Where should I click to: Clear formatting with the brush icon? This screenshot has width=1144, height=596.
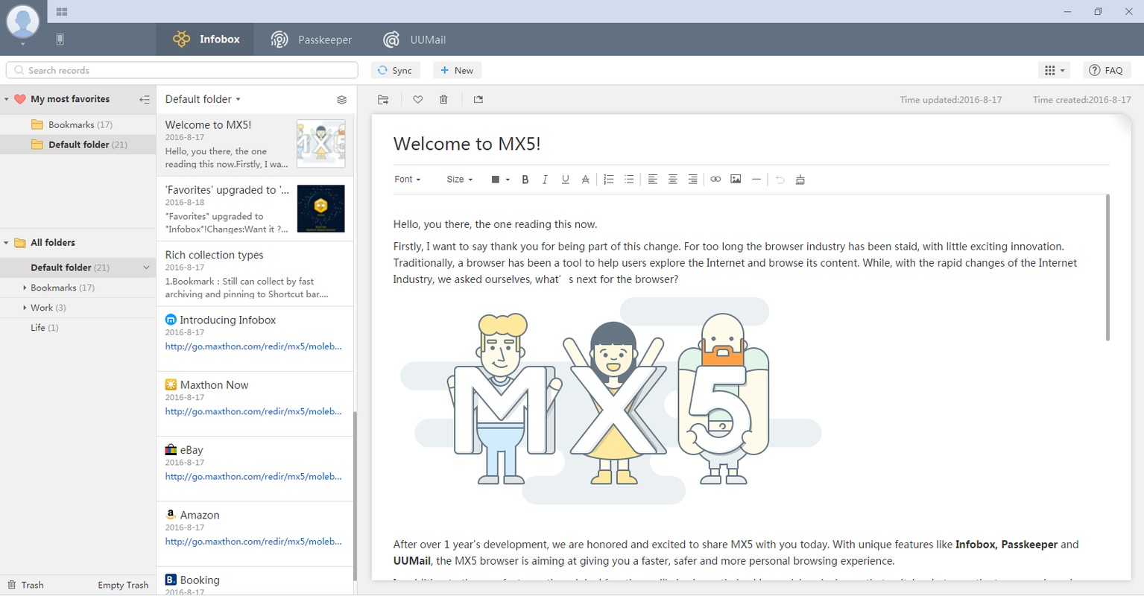[x=800, y=180]
